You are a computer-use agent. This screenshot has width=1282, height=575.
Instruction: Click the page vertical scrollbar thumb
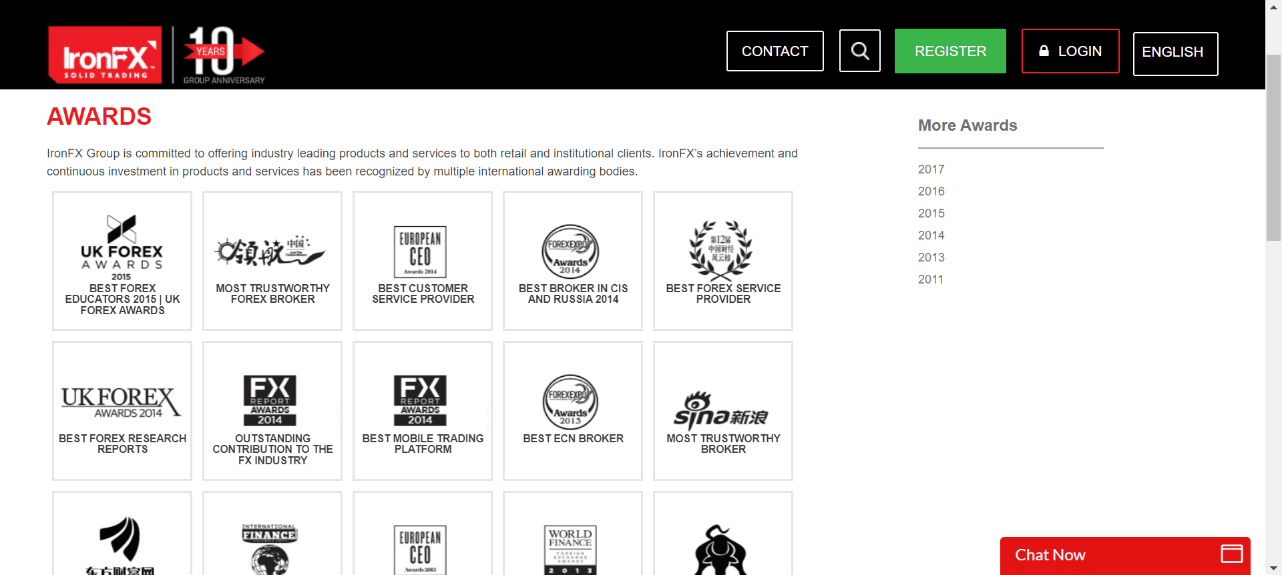coord(1273,147)
